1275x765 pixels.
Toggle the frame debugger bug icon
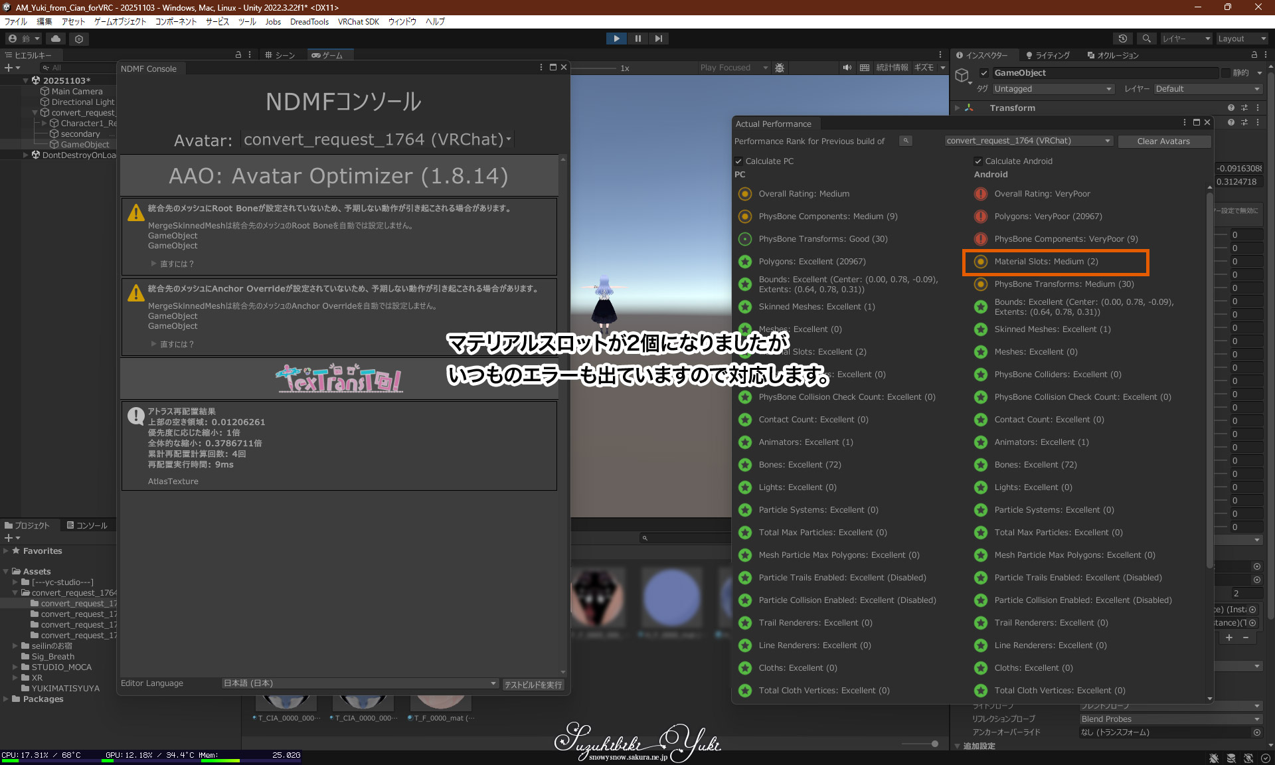point(780,68)
